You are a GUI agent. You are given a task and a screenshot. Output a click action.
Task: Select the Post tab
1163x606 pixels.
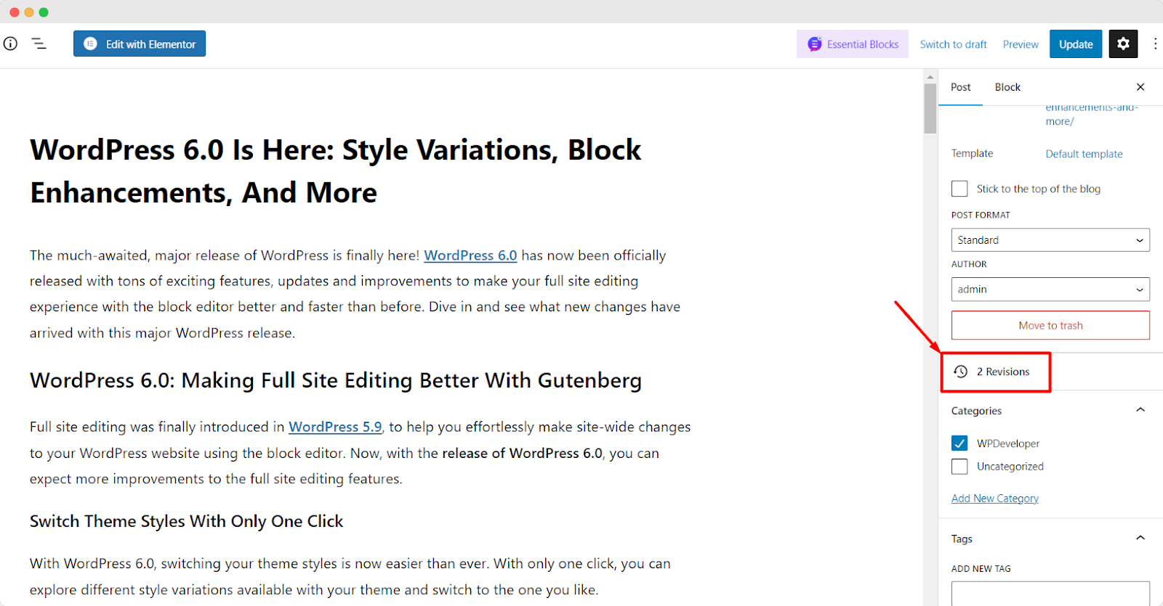click(960, 86)
